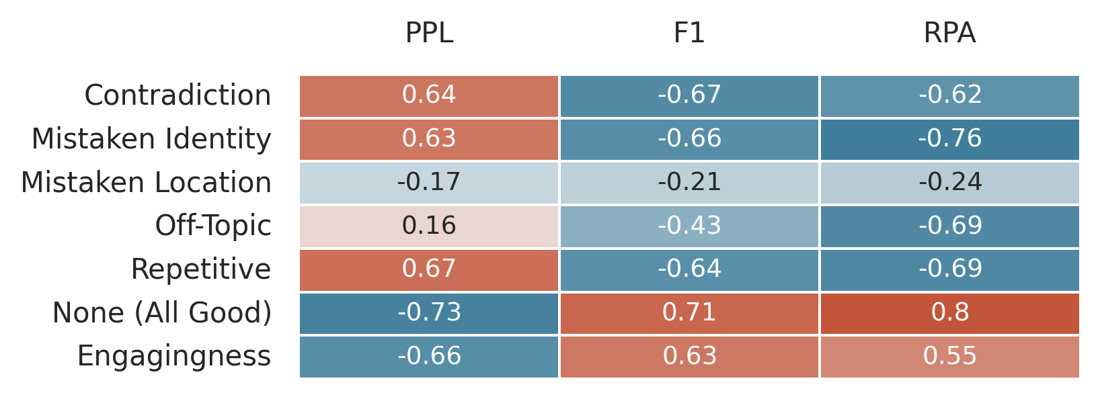Image resolution: width=1100 pixels, height=399 pixels.
Task: Click the PPL column header
Action: (x=429, y=34)
